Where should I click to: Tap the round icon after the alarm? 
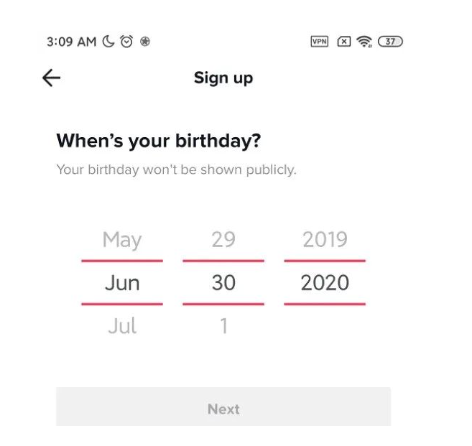(x=145, y=42)
